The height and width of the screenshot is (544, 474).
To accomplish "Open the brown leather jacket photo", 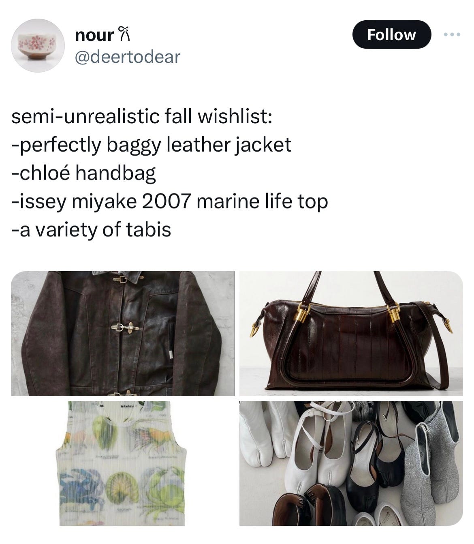I will (x=123, y=333).
